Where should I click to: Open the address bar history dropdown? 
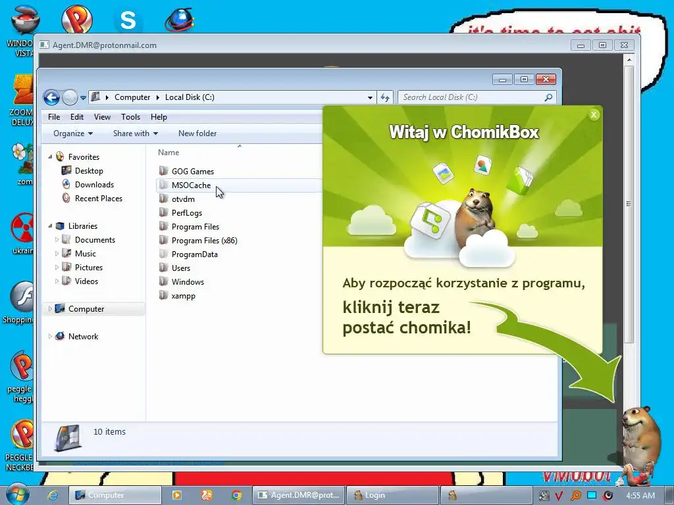click(x=370, y=97)
